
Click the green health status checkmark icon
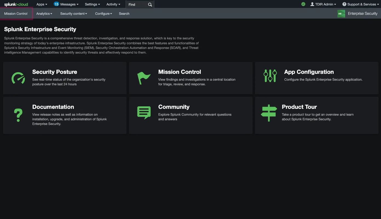click(303, 4)
